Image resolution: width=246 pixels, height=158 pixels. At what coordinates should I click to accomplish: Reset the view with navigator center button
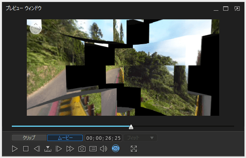click(36, 28)
